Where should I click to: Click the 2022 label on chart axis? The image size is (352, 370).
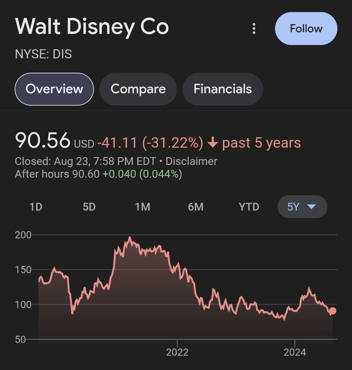click(177, 352)
